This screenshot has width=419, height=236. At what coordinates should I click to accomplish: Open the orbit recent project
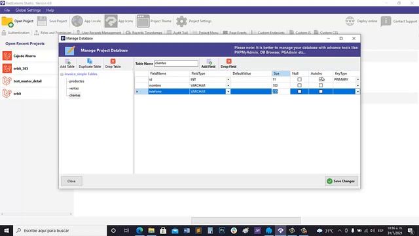coord(12,94)
